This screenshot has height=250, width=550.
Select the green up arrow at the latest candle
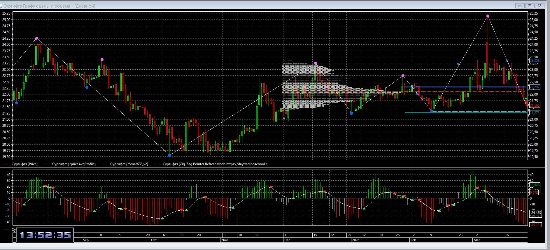(526, 99)
